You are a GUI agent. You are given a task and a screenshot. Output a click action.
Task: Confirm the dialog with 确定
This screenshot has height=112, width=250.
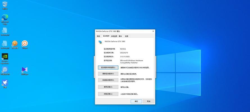[x=136, y=101]
